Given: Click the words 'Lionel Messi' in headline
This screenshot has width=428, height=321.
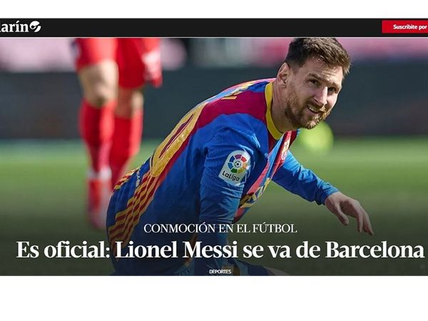Looking at the screenshot, I should pyautogui.click(x=176, y=250).
